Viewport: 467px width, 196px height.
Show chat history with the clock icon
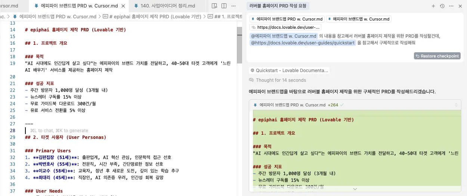(x=442, y=6)
